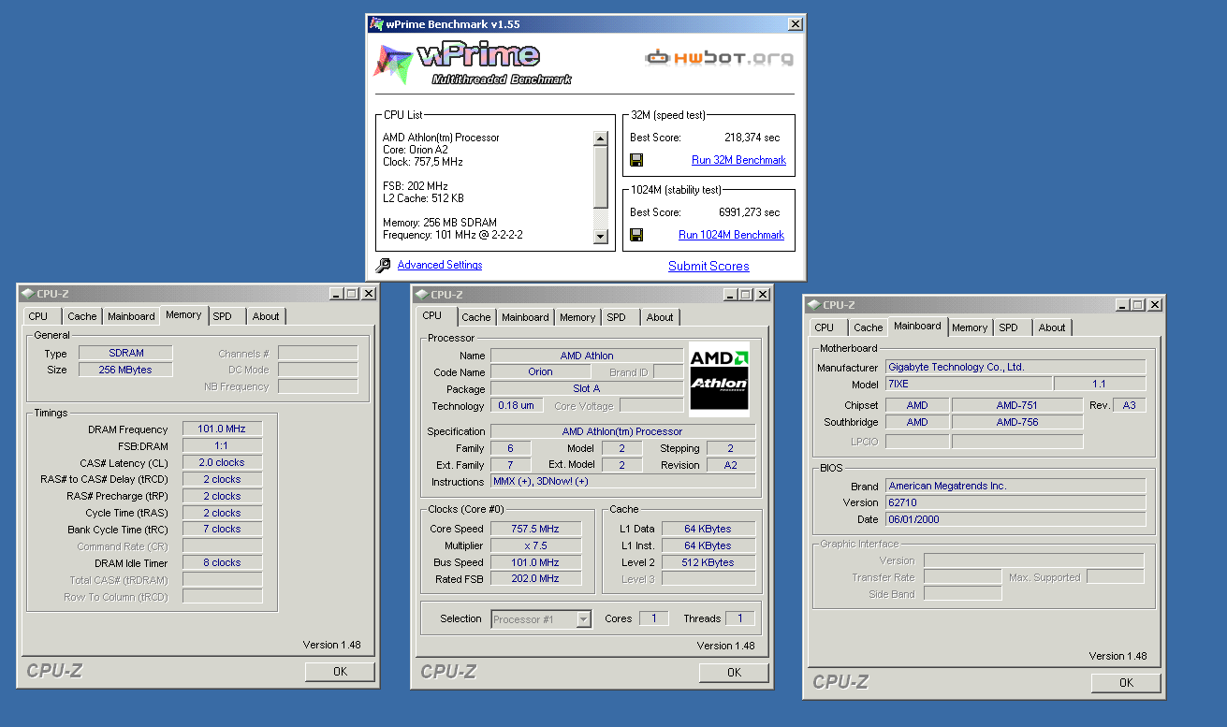
Task: Open Mainboard tab in Memory window
Action: point(131,316)
